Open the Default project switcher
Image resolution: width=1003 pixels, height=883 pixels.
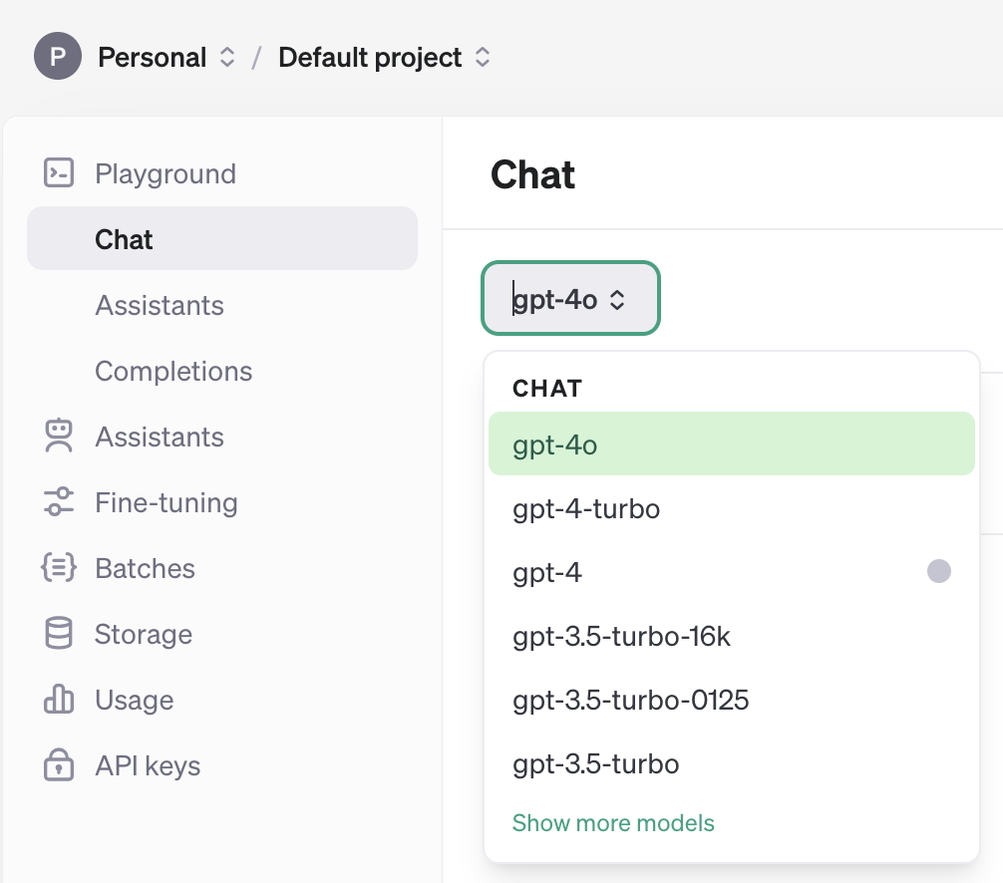[x=384, y=57]
